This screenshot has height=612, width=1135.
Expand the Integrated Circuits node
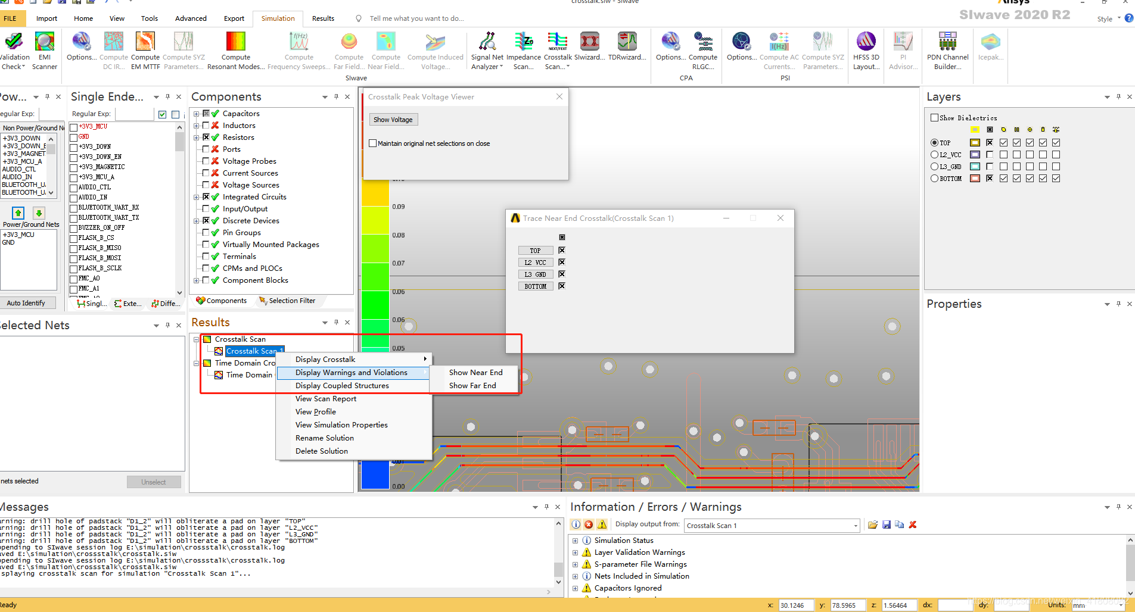pyautogui.click(x=196, y=197)
